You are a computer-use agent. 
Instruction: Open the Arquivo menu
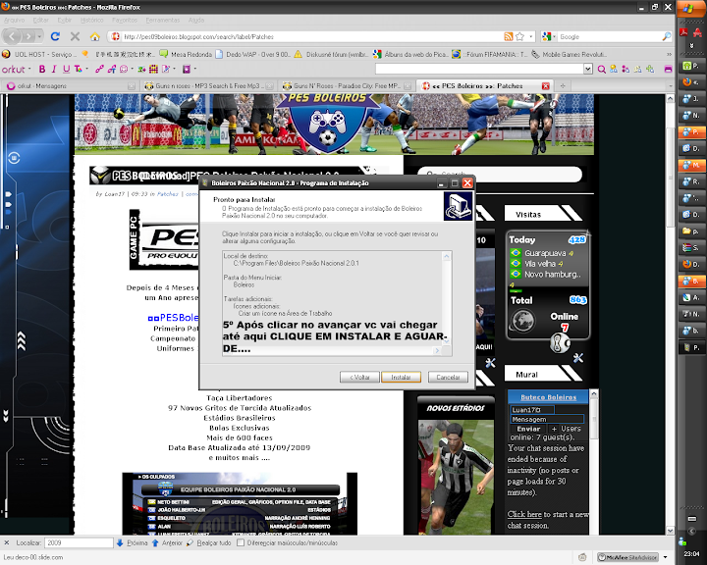(14, 20)
